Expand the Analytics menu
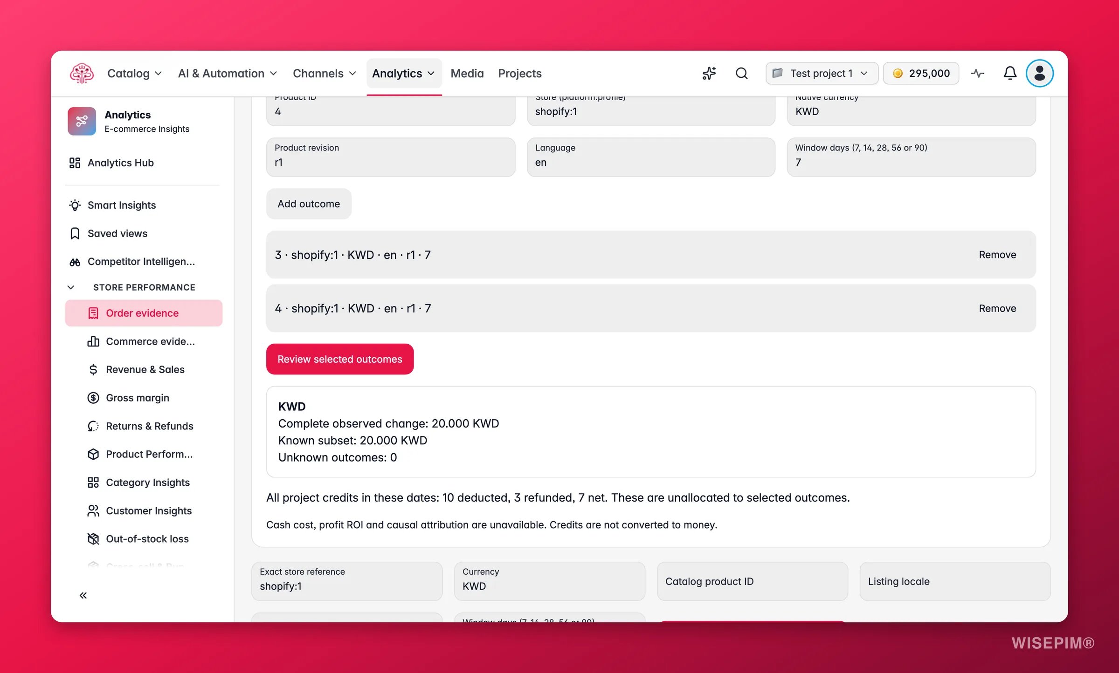The image size is (1119, 673). (403, 73)
